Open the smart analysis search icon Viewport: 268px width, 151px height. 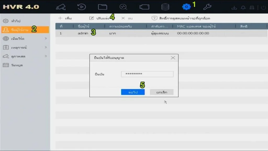pos(123,7)
